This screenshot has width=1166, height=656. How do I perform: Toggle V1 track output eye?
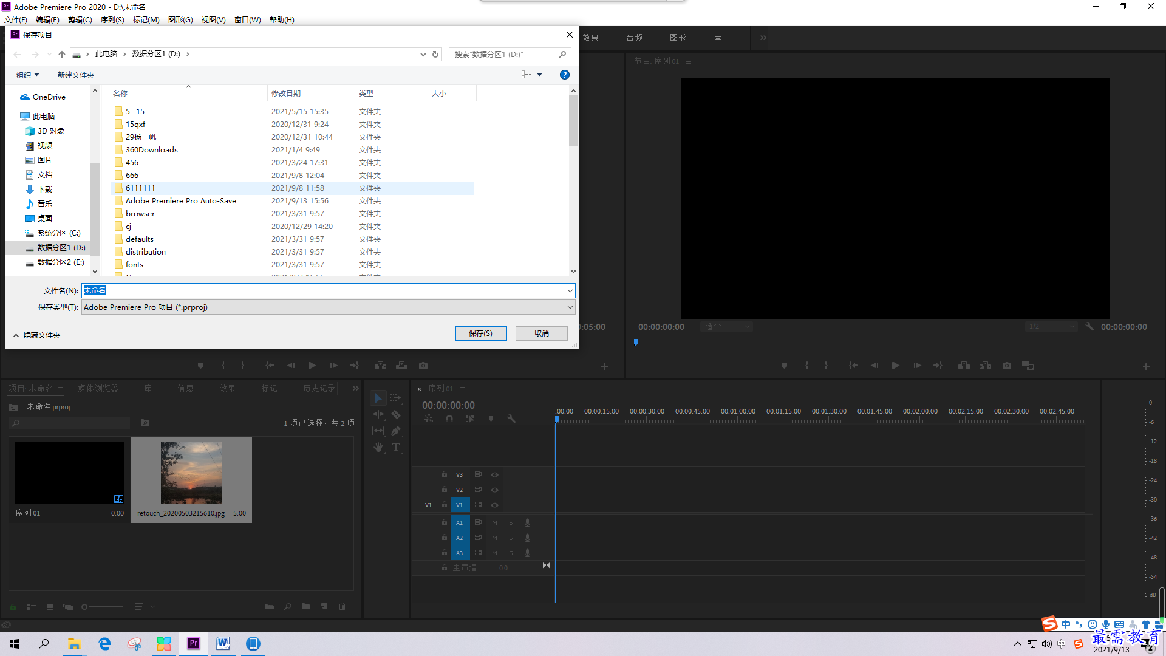point(494,505)
